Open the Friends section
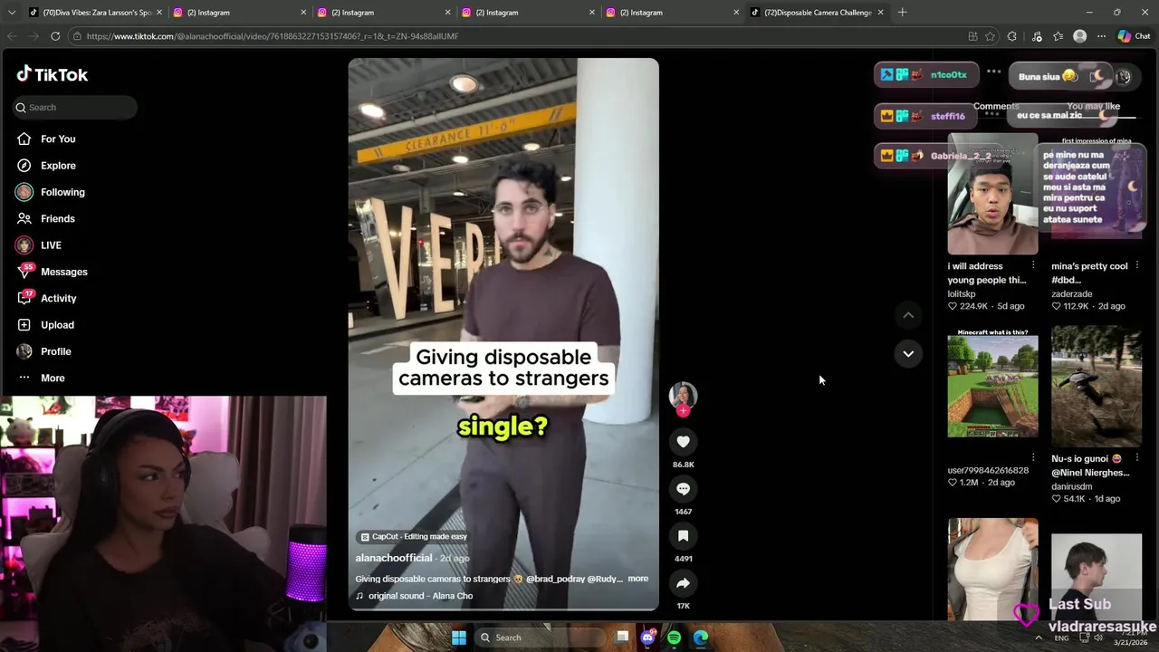The image size is (1159, 652). point(45,218)
